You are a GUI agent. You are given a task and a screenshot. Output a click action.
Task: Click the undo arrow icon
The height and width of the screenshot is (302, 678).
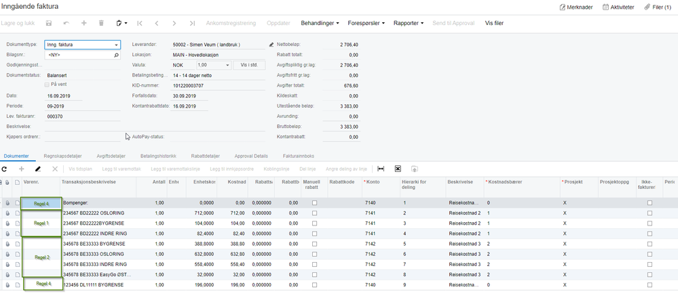click(x=66, y=23)
